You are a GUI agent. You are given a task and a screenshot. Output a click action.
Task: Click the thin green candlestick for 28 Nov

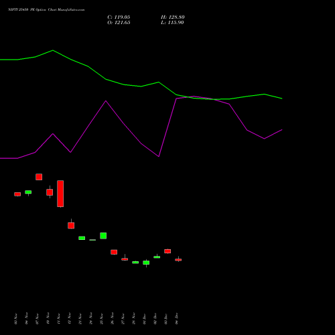(x=135, y=262)
